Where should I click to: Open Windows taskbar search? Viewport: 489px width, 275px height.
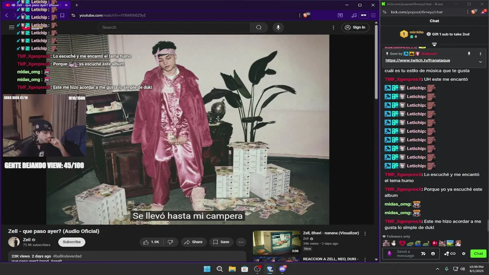click(x=220, y=269)
